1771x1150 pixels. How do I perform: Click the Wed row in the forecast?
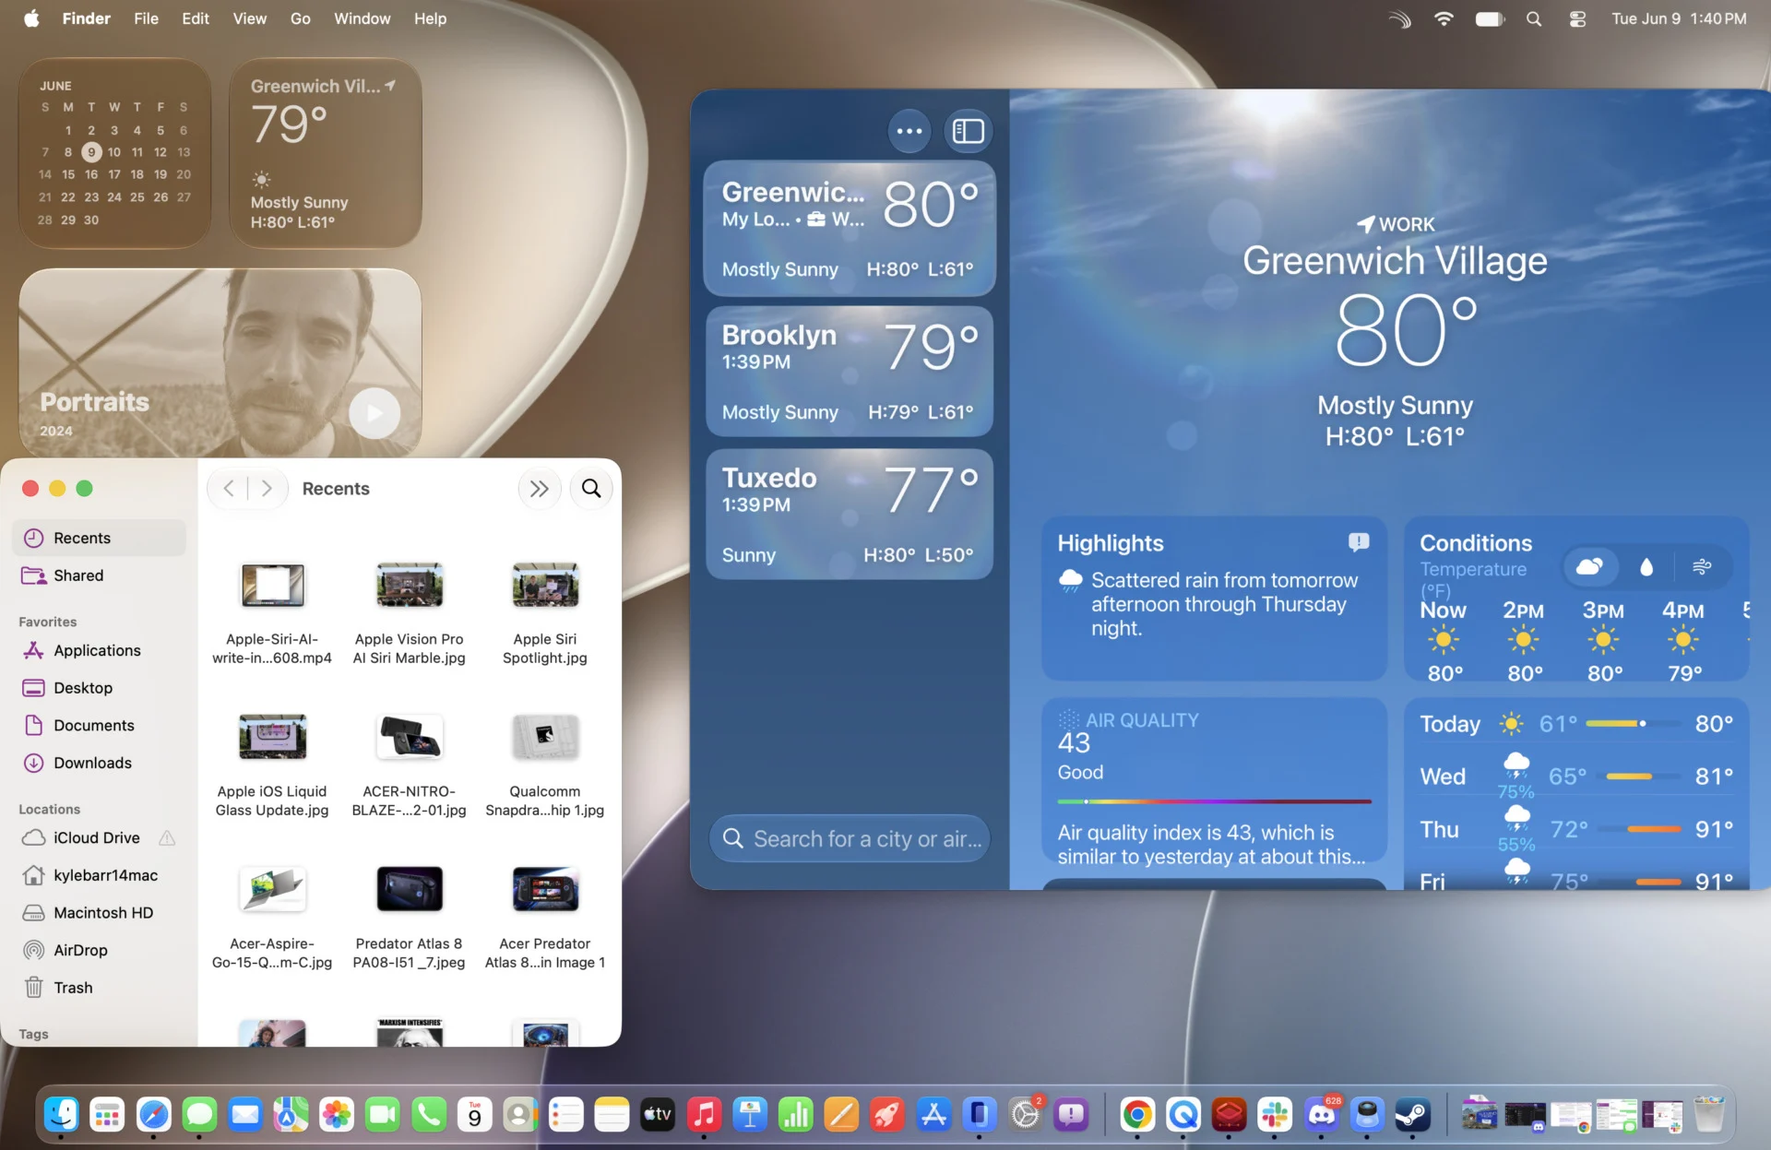(x=1575, y=777)
